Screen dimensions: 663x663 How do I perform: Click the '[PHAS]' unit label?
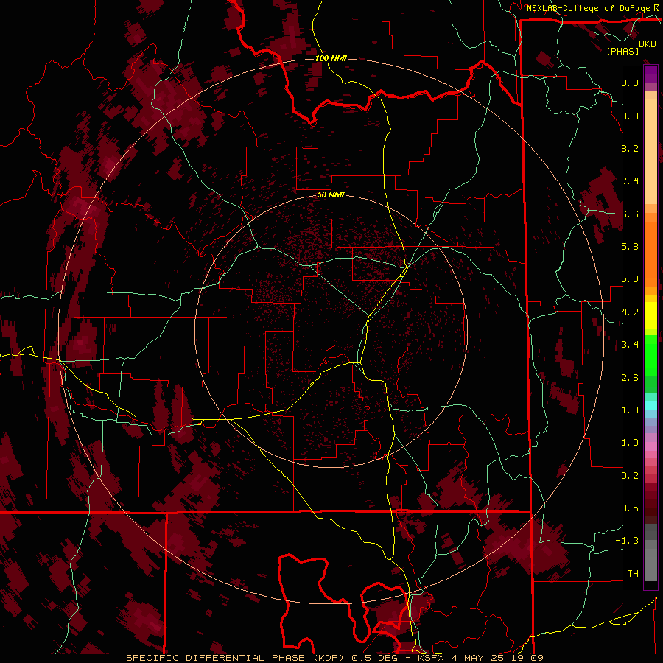coord(622,51)
